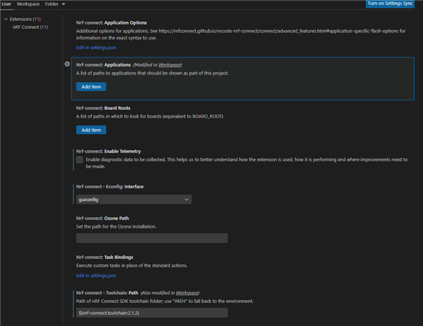Select Extensions (11) tree item
The width and height of the screenshot is (423, 326).
25,19
